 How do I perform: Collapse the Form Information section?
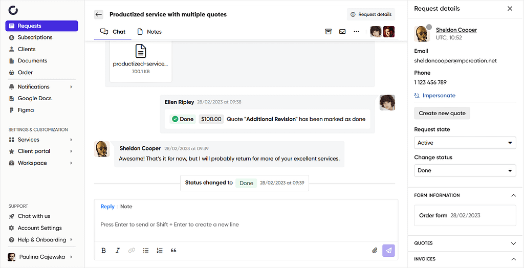(513, 195)
